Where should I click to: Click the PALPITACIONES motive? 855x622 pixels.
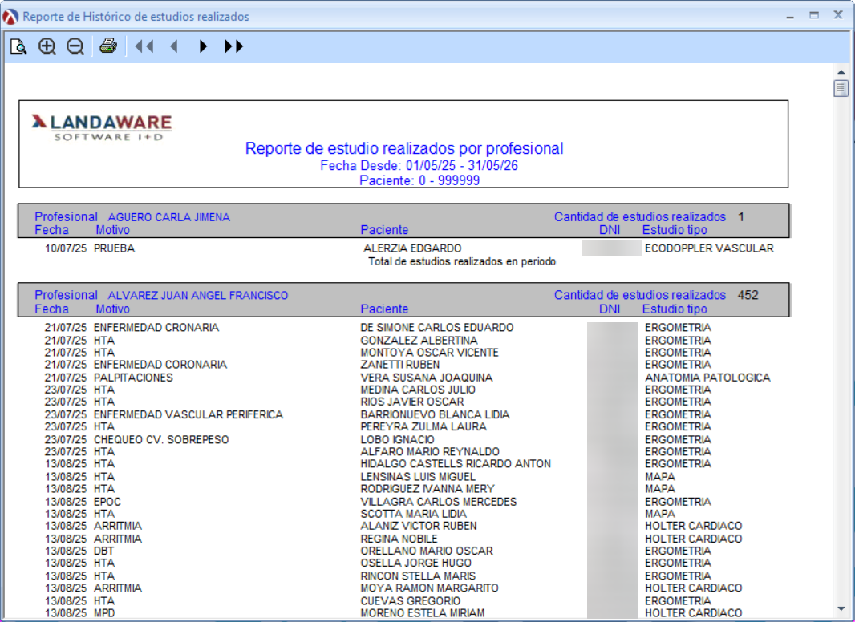click(133, 378)
